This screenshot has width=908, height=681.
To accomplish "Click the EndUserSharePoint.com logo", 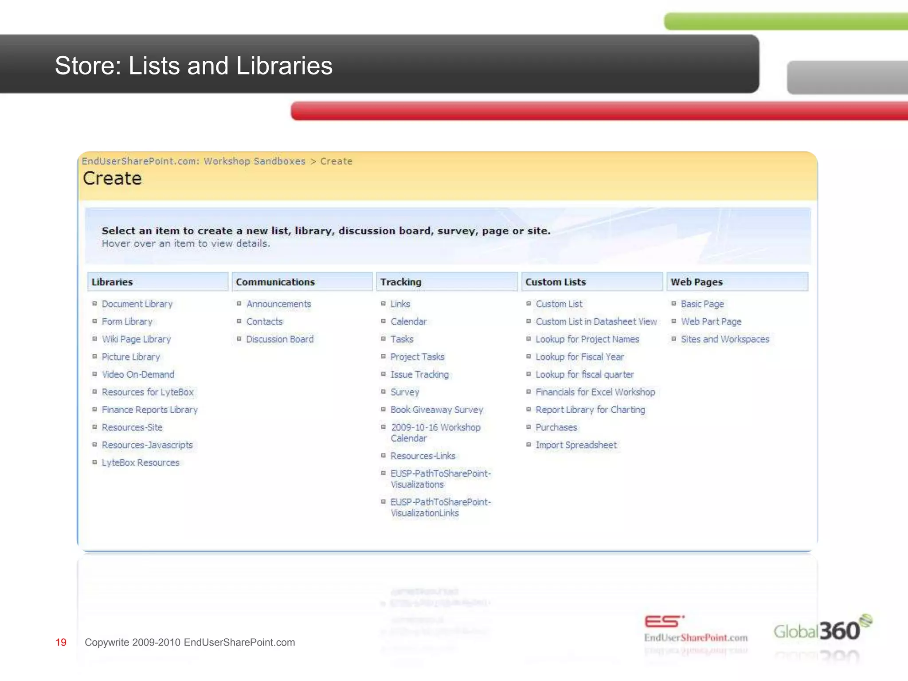I will pyautogui.click(x=696, y=629).
